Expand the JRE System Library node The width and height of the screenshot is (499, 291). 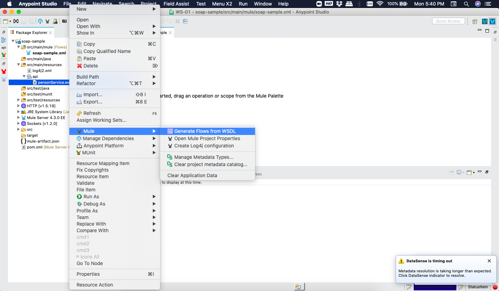(x=19, y=112)
